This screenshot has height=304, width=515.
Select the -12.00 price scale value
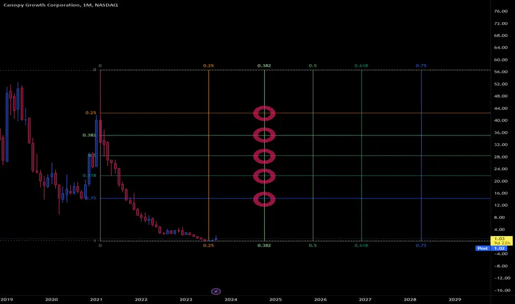(x=502, y=278)
